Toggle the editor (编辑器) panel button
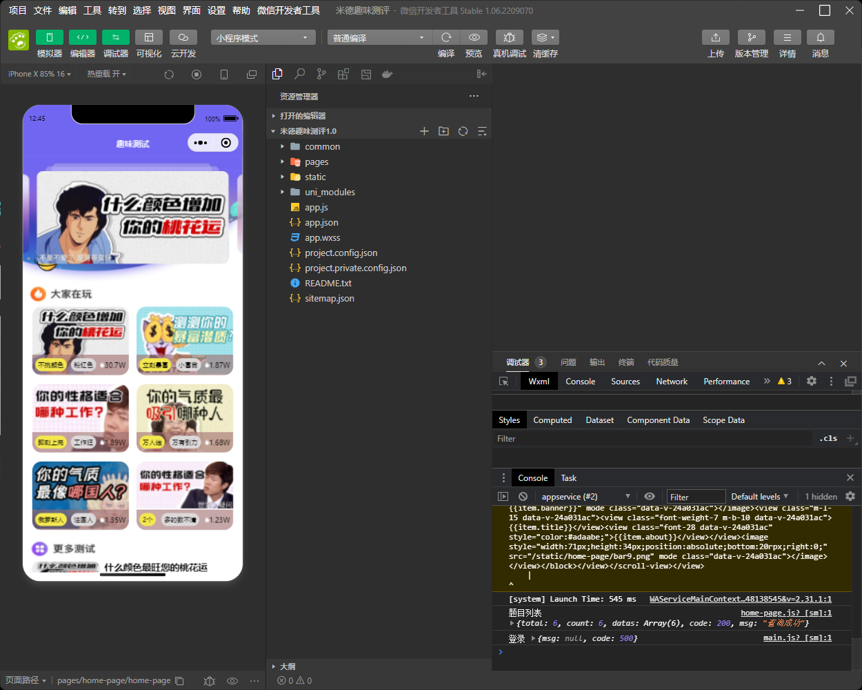 tap(82, 37)
